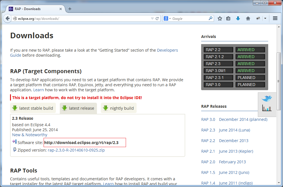Click the Twitter bird icon

267,99
